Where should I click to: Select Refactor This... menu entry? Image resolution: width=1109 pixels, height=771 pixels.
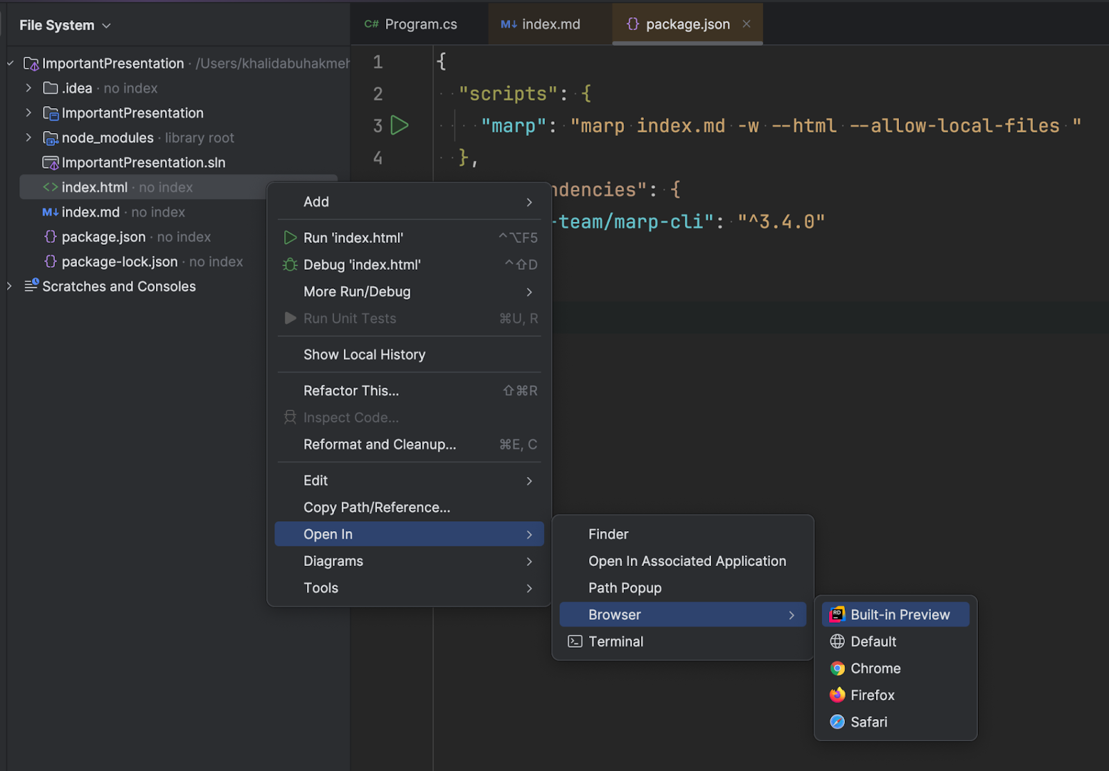[409, 390]
